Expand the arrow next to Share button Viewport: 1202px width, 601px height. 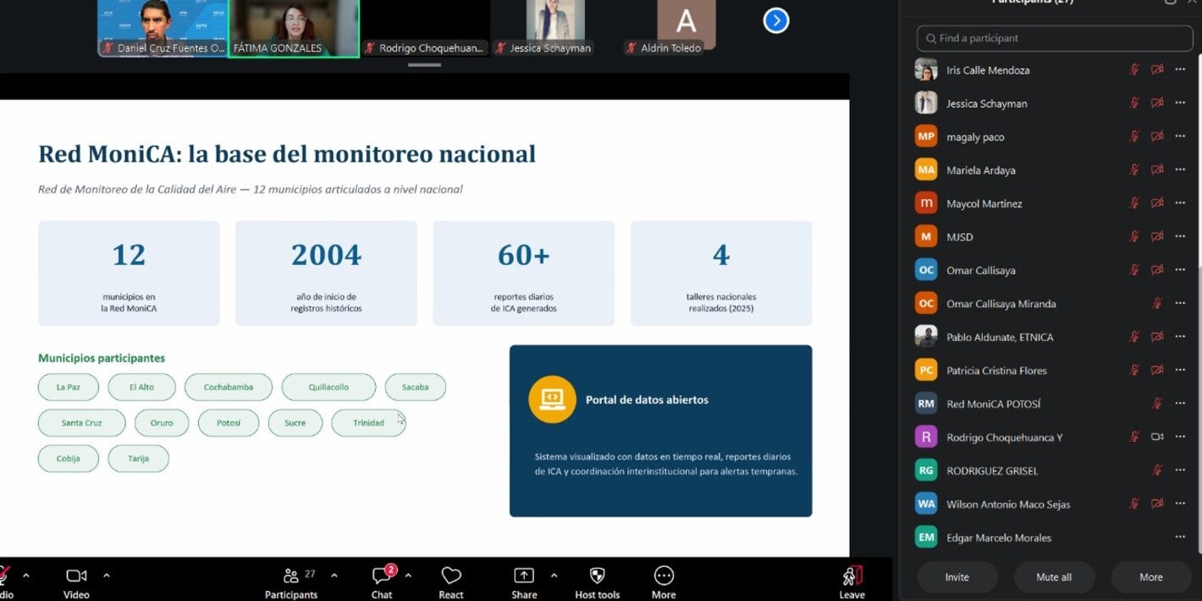(x=554, y=576)
